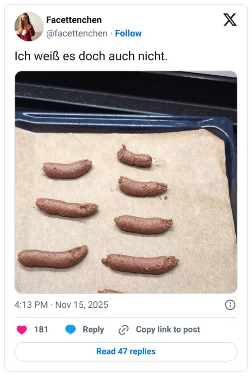Click the @facettenchen handle
This screenshot has height=376, width=252.
click(77, 33)
